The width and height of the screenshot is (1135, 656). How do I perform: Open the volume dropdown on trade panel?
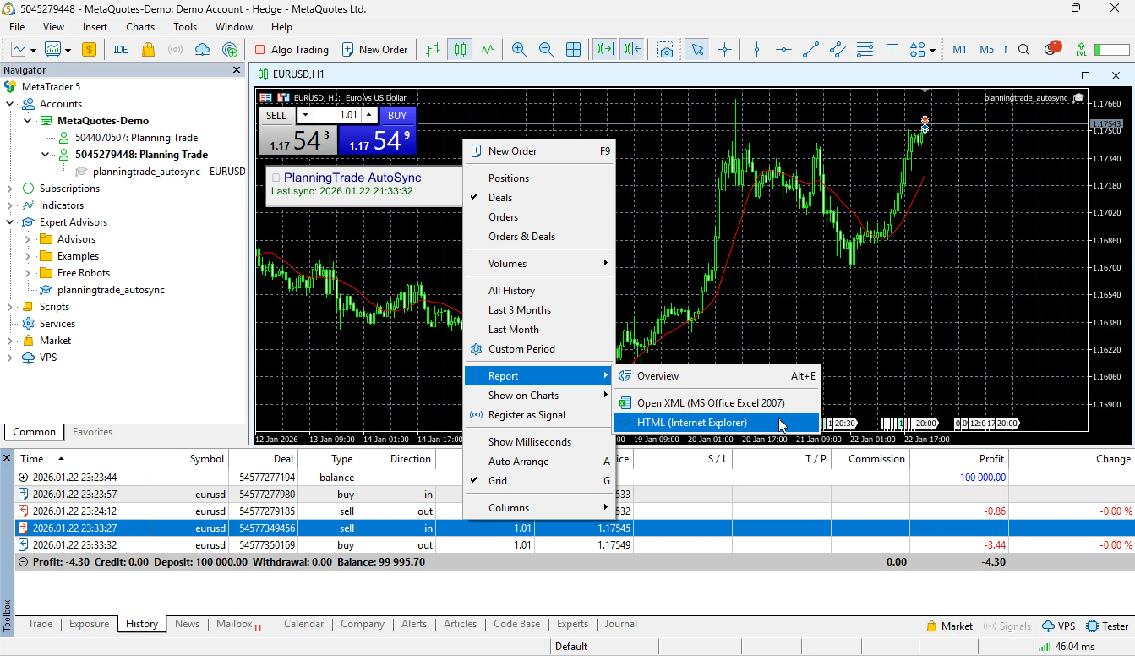pos(306,115)
